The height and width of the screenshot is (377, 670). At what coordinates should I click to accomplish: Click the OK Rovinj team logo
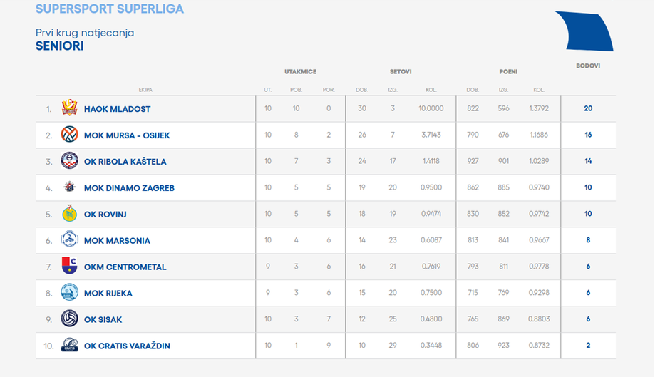click(x=69, y=214)
